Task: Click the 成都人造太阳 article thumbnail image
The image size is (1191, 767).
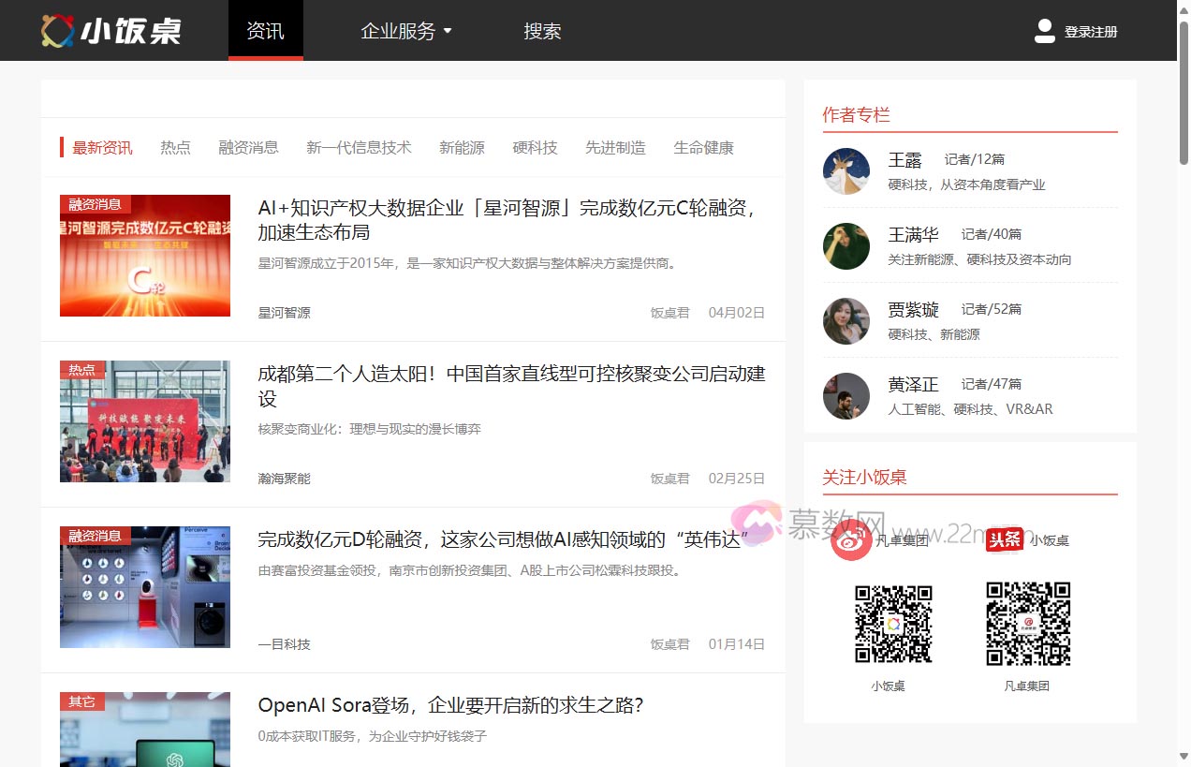Action: coord(145,421)
